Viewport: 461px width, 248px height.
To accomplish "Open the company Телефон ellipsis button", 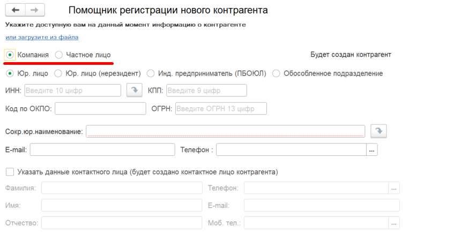I will coord(372,150).
